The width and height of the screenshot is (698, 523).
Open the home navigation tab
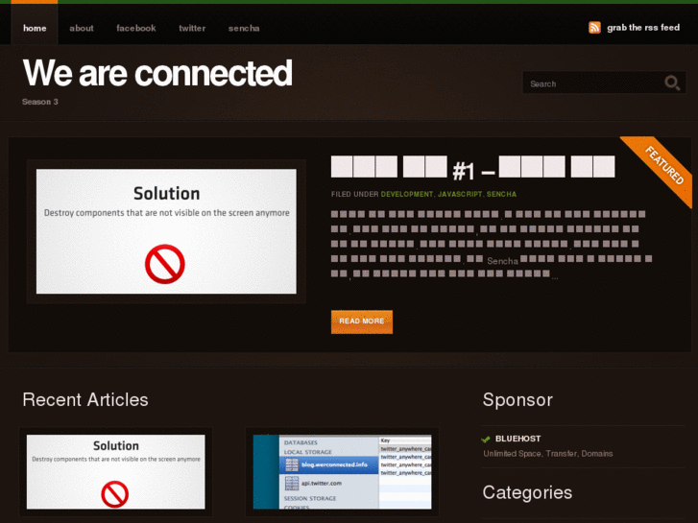coord(35,28)
